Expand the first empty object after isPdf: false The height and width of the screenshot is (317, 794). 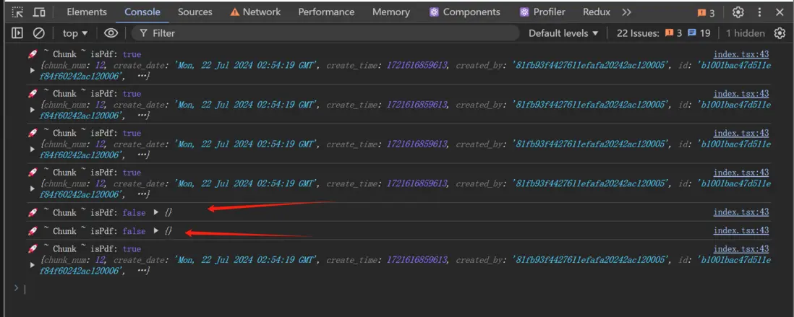(x=157, y=212)
